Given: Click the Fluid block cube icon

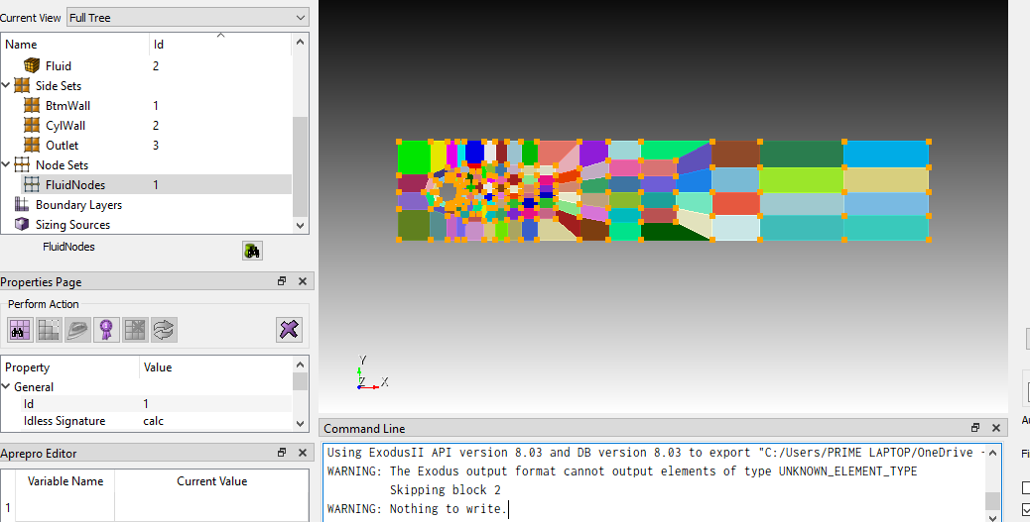Looking at the screenshot, I should pyautogui.click(x=32, y=65).
